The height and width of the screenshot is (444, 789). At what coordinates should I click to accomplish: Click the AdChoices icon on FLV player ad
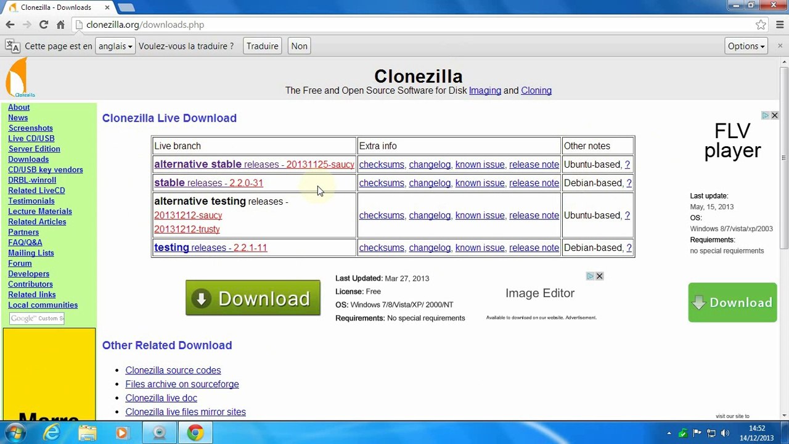click(x=766, y=115)
